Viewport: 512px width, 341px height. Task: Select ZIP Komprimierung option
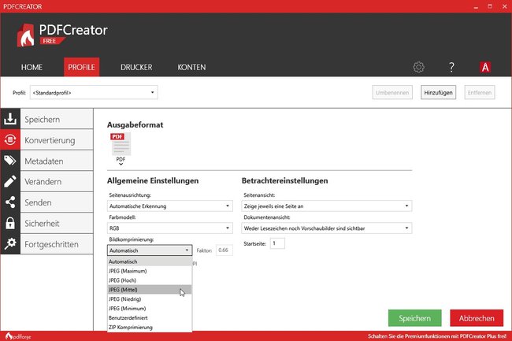pos(150,327)
